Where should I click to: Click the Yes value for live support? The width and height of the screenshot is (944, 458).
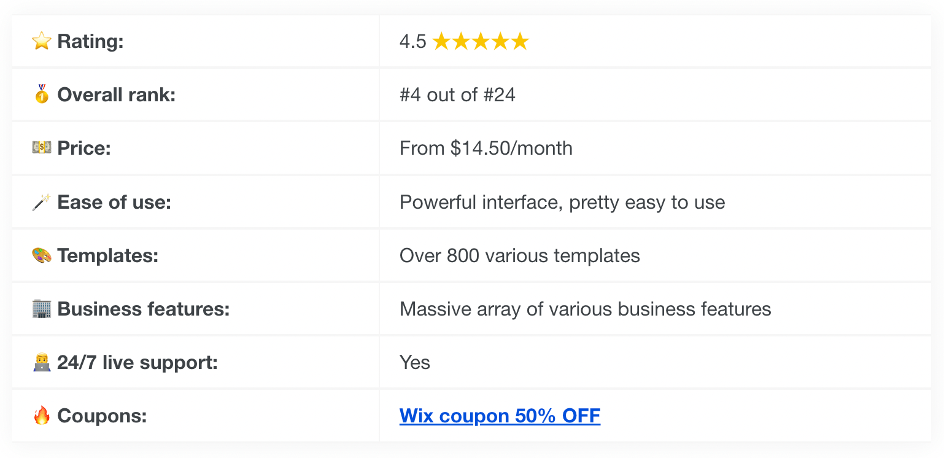415,362
